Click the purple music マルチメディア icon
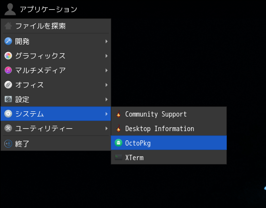 click(x=8, y=70)
